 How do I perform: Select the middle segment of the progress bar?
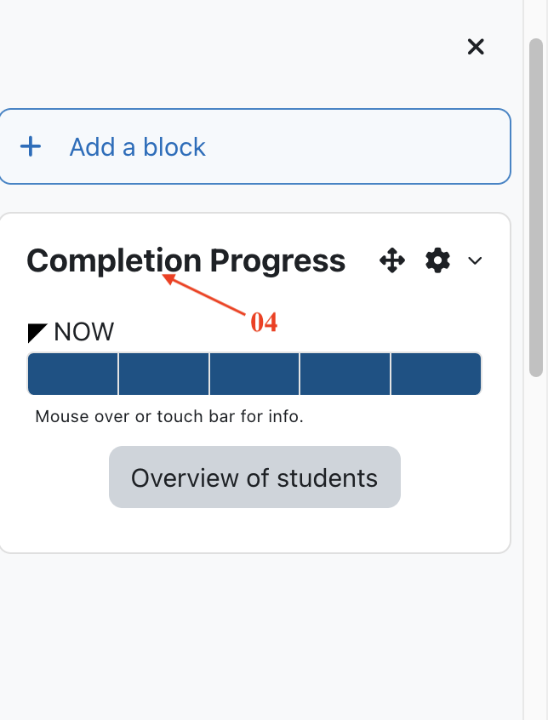[x=254, y=374]
